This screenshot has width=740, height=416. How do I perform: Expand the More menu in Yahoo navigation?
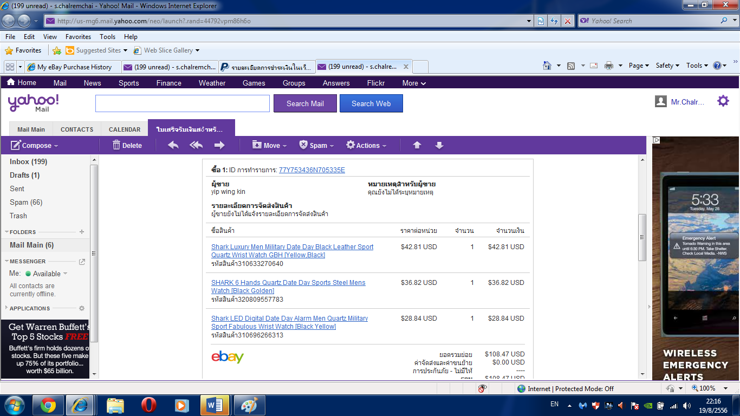point(414,83)
